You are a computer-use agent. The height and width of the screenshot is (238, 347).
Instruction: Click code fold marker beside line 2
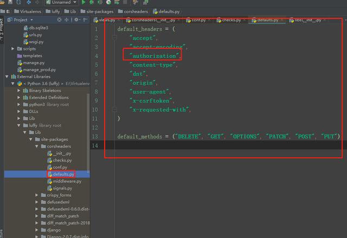pyautogui.click(x=114, y=37)
